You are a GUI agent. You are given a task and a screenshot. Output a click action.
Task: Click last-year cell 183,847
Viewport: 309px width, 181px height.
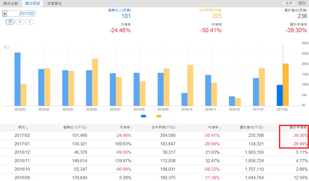168,144
